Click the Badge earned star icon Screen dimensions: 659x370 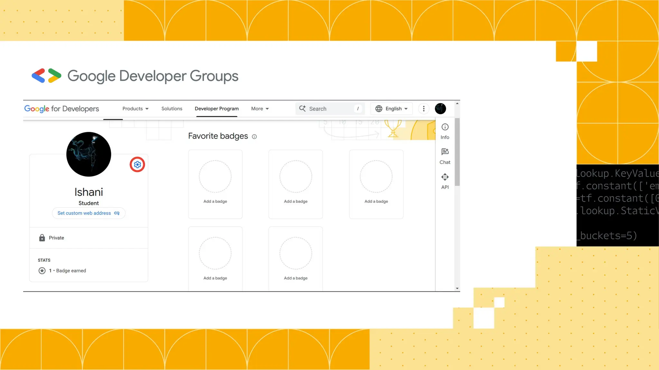click(42, 270)
